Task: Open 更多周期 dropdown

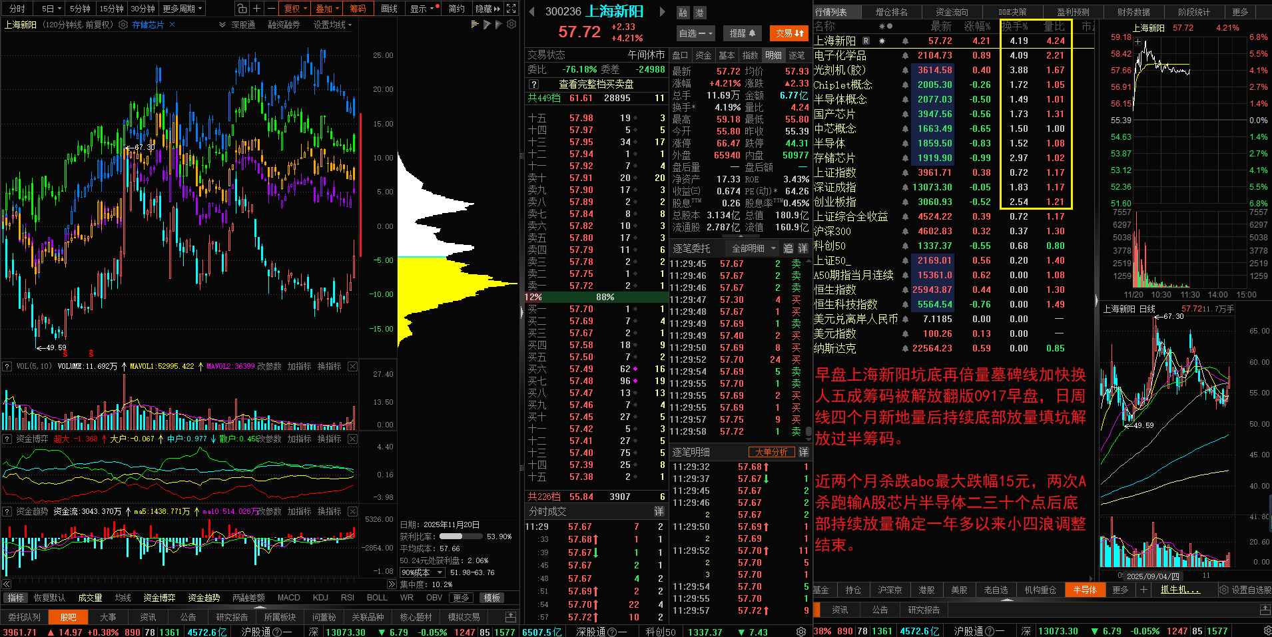Action: coord(182,9)
